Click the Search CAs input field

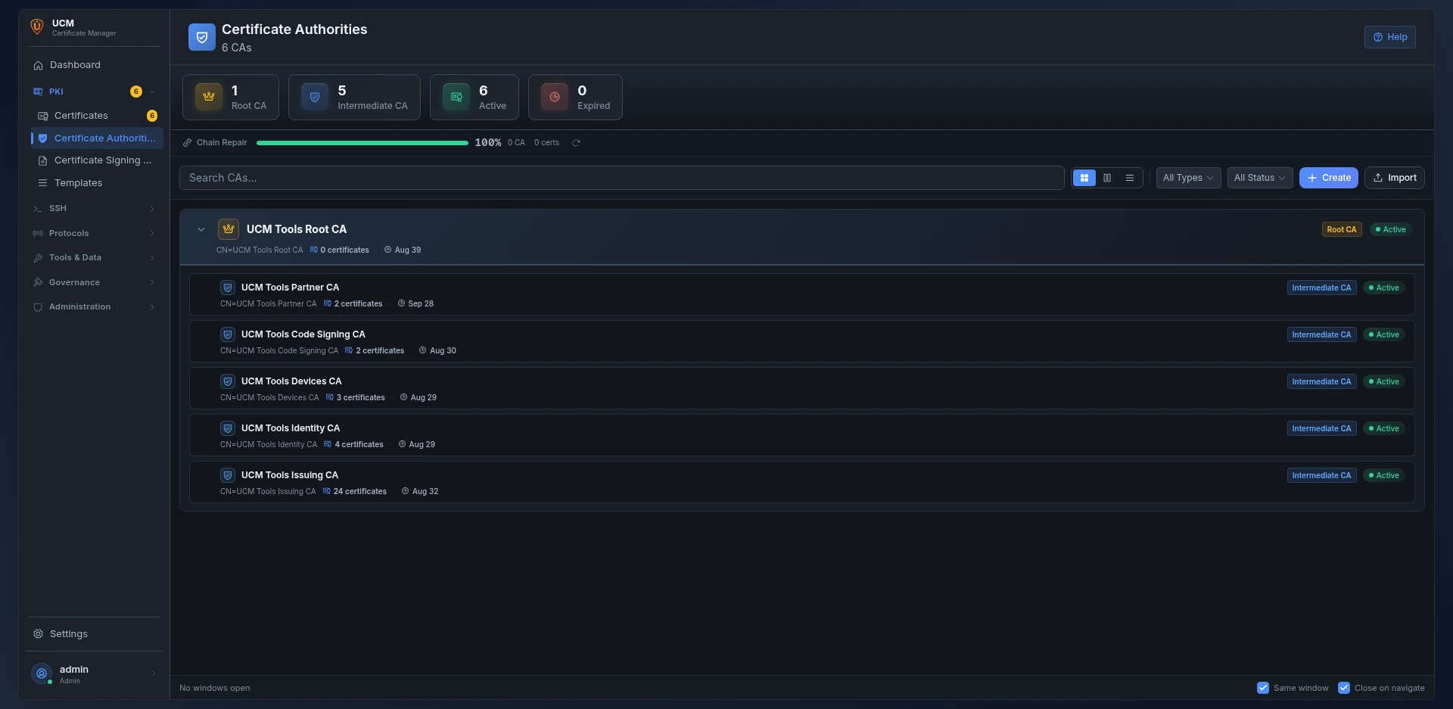coord(622,178)
